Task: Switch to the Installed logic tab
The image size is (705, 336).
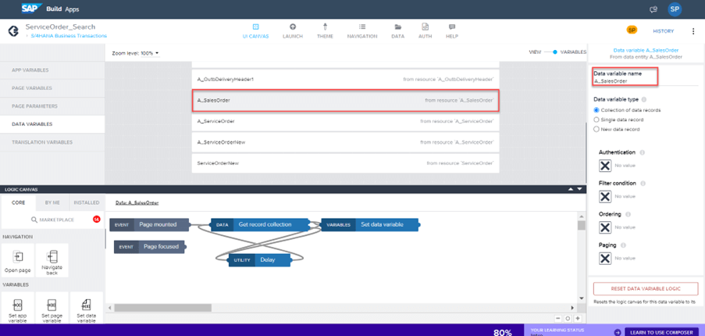Action: 87,203
